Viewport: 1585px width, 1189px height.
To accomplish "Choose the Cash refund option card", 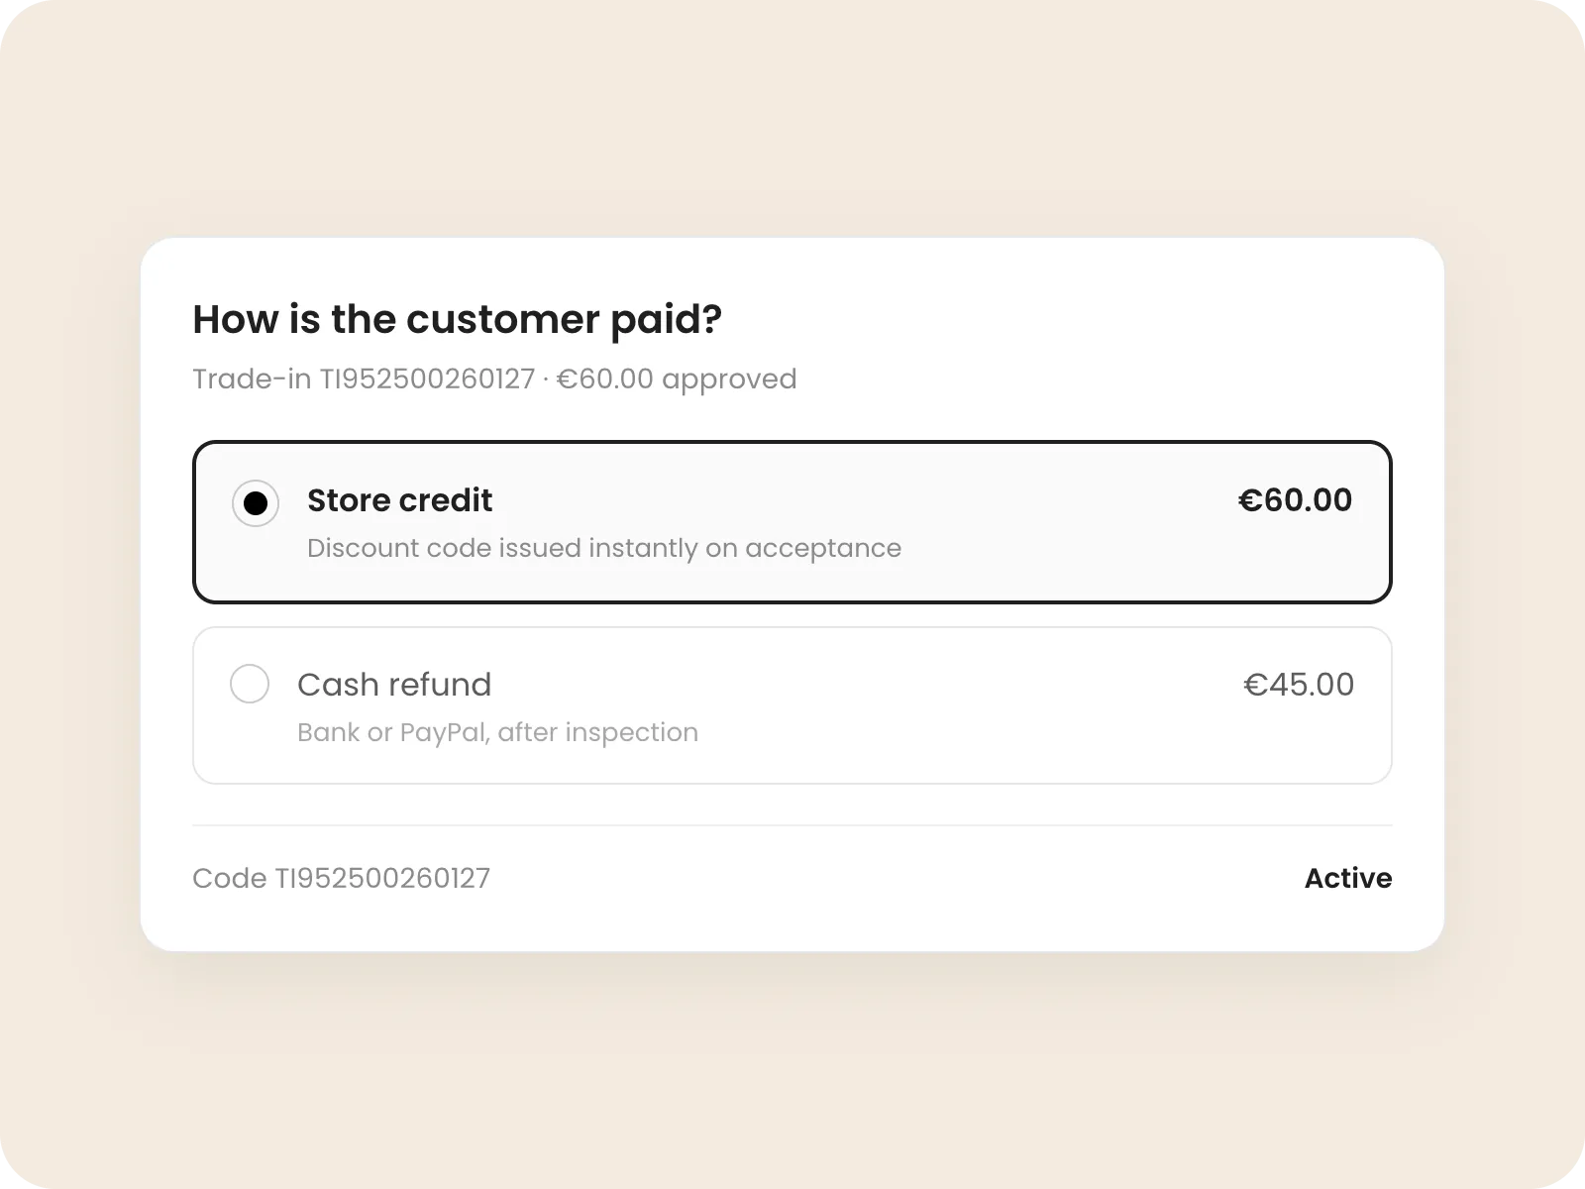I will click(x=792, y=705).
